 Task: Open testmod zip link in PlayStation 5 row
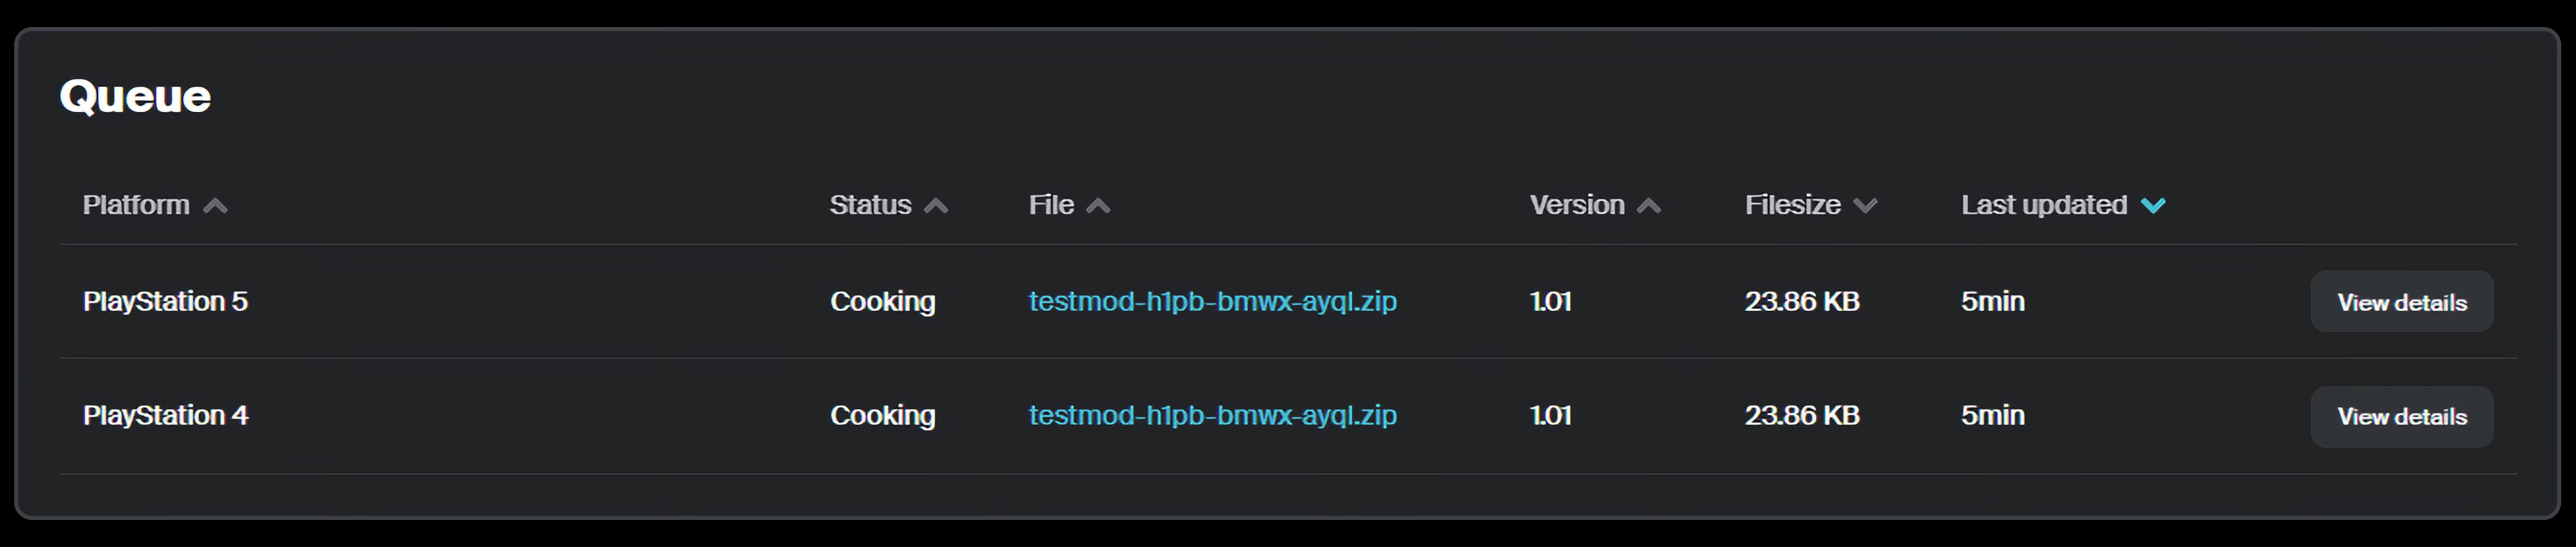click(1212, 301)
